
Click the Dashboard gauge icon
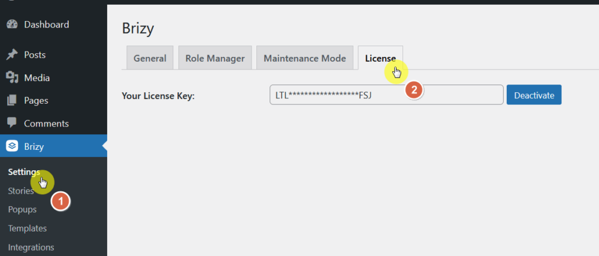(11, 25)
